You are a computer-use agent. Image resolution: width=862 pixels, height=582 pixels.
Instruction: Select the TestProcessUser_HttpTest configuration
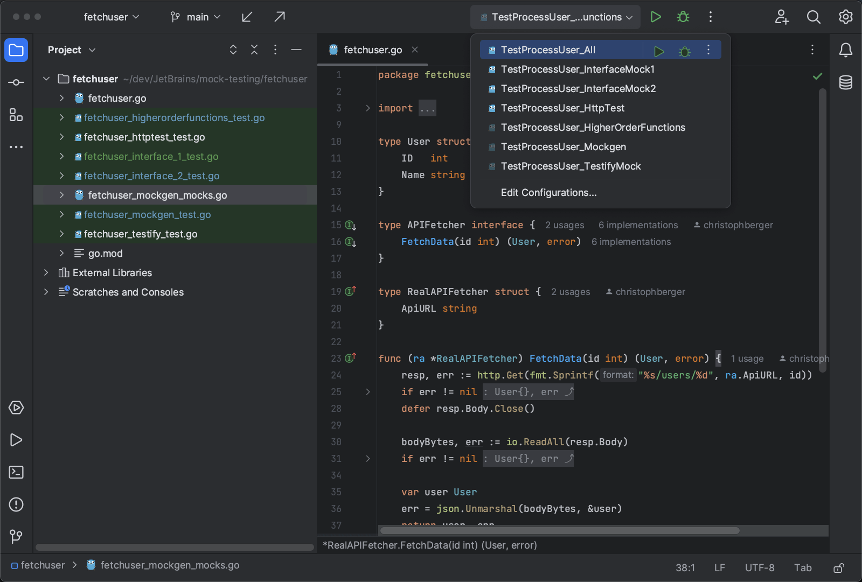click(562, 108)
